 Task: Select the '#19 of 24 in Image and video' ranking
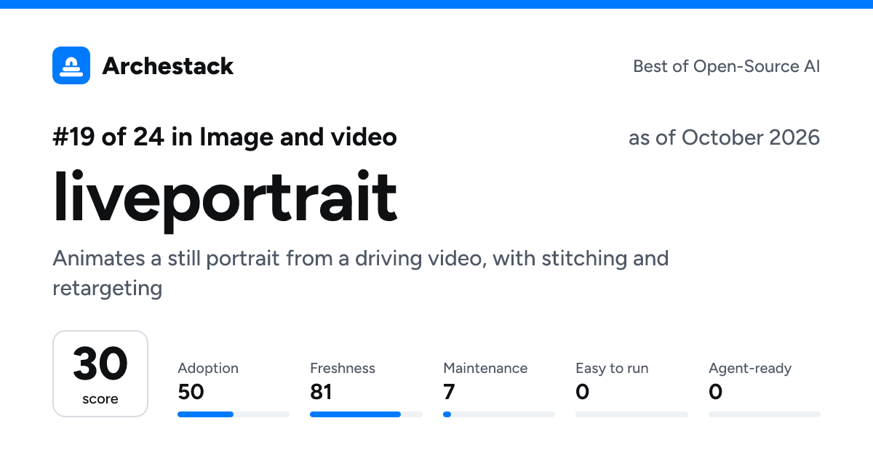[x=225, y=137]
